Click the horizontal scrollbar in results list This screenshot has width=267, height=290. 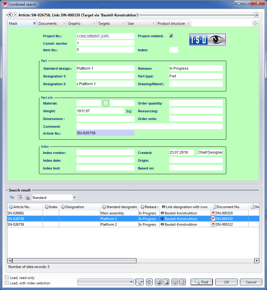click(74, 261)
